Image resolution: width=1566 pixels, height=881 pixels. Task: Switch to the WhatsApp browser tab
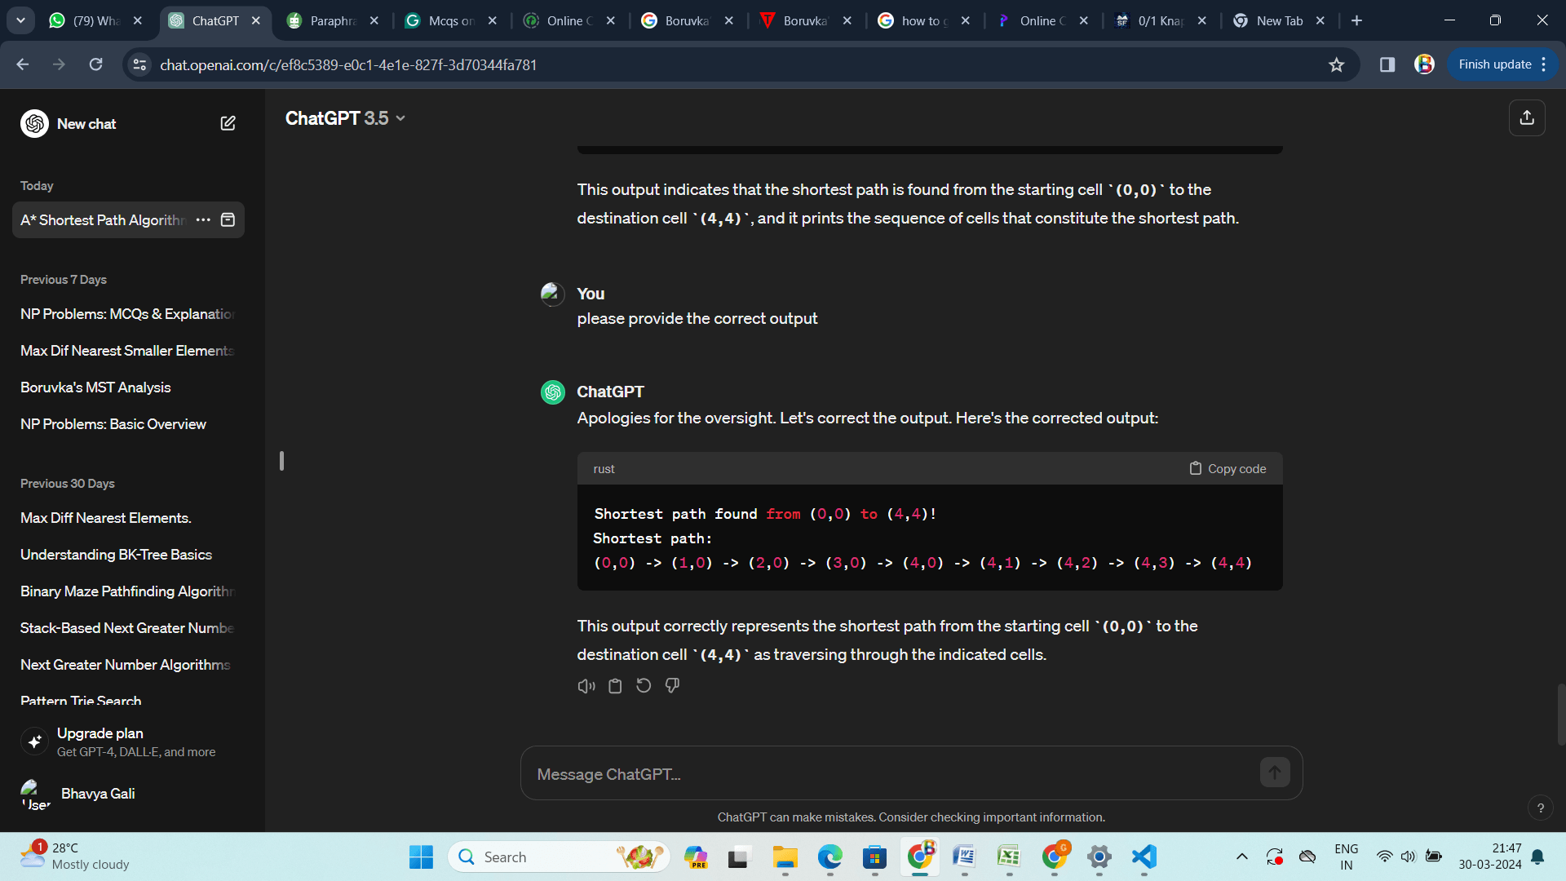pos(94,20)
